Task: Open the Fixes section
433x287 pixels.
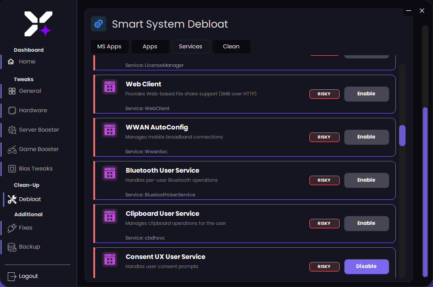Action: (12, 227)
